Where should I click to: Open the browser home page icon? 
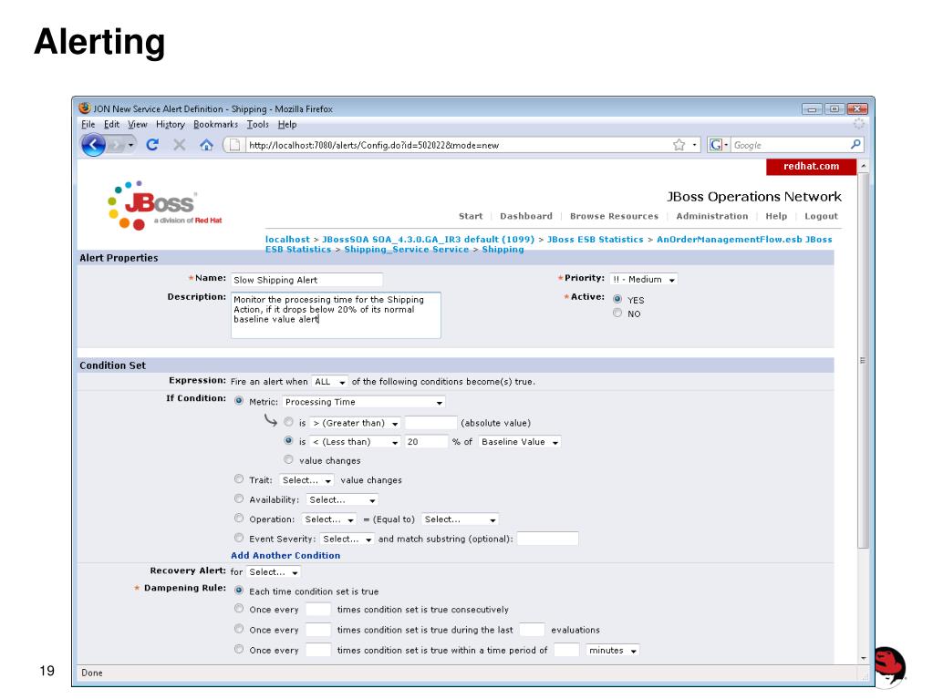click(206, 144)
